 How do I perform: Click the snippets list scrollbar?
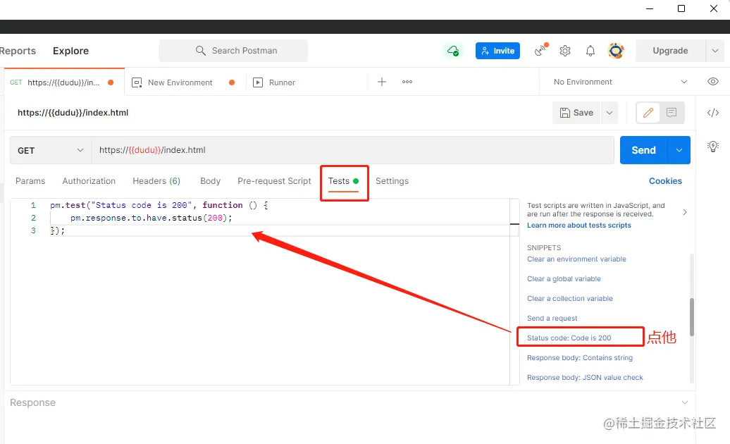(692, 316)
